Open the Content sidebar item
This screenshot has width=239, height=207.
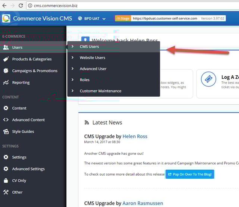(33, 108)
